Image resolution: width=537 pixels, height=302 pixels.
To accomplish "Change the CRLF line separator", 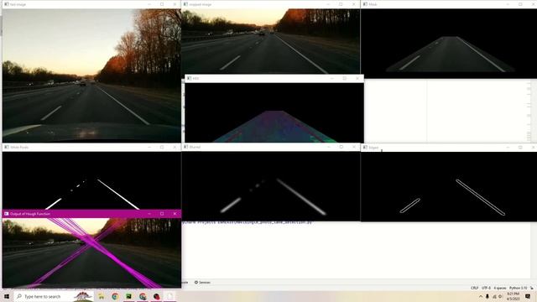I will coord(474,288).
